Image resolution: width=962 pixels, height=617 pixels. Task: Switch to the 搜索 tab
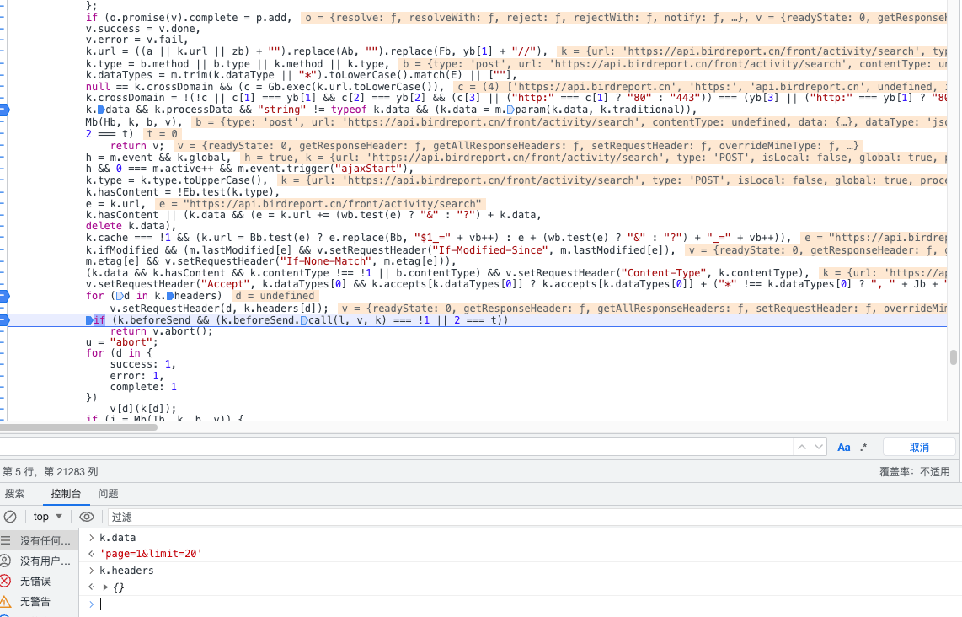pos(15,494)
